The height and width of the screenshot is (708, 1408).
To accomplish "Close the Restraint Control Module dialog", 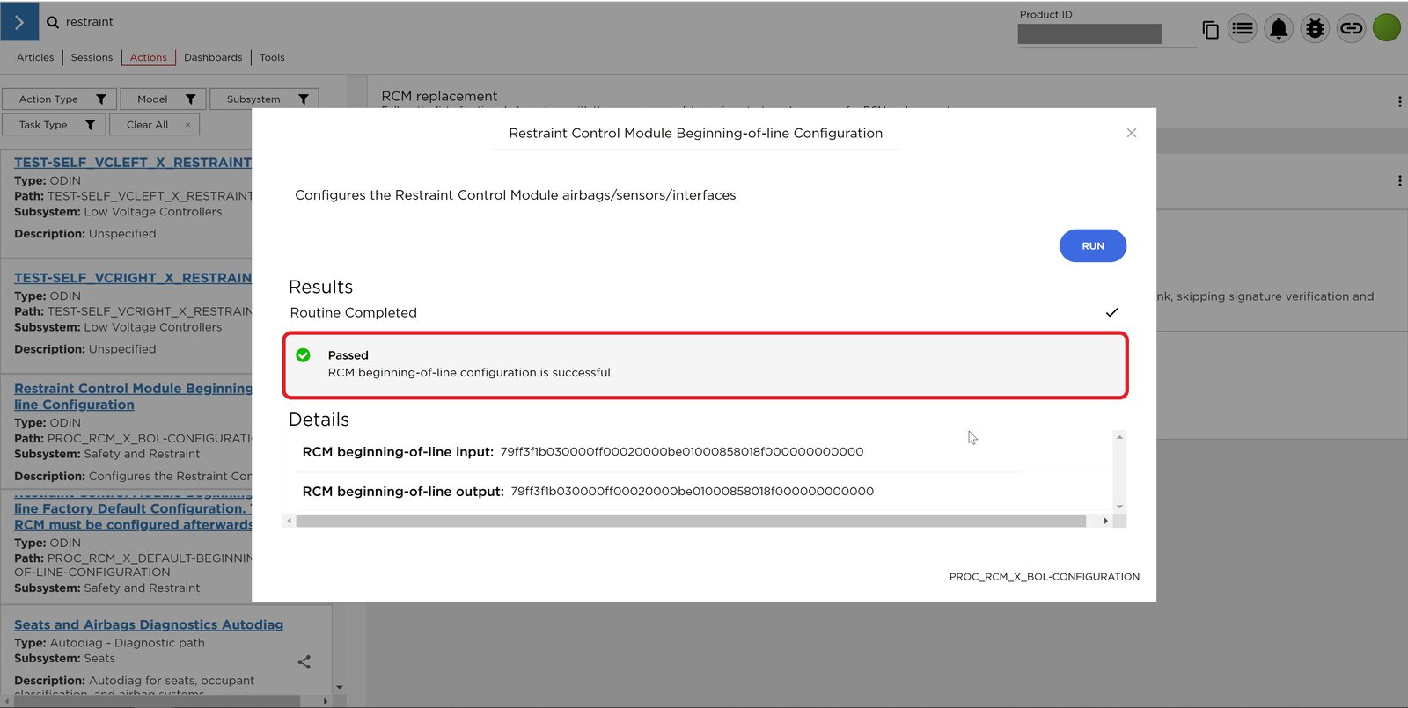I will (1132, 133).
